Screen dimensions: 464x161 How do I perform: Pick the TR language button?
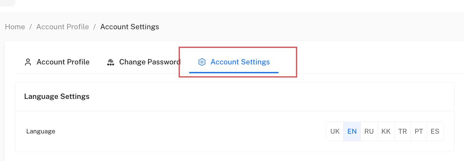402,131
